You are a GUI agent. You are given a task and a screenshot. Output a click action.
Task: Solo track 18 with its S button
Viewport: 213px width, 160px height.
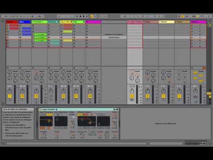tap(22, 100)
